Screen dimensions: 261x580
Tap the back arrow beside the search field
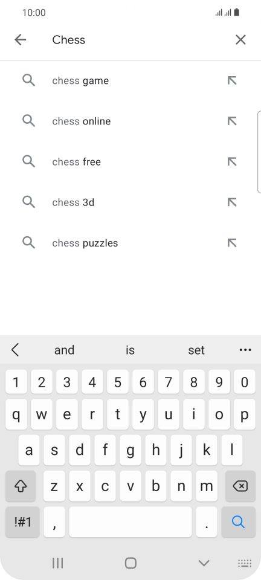click(x=21, y=40)
